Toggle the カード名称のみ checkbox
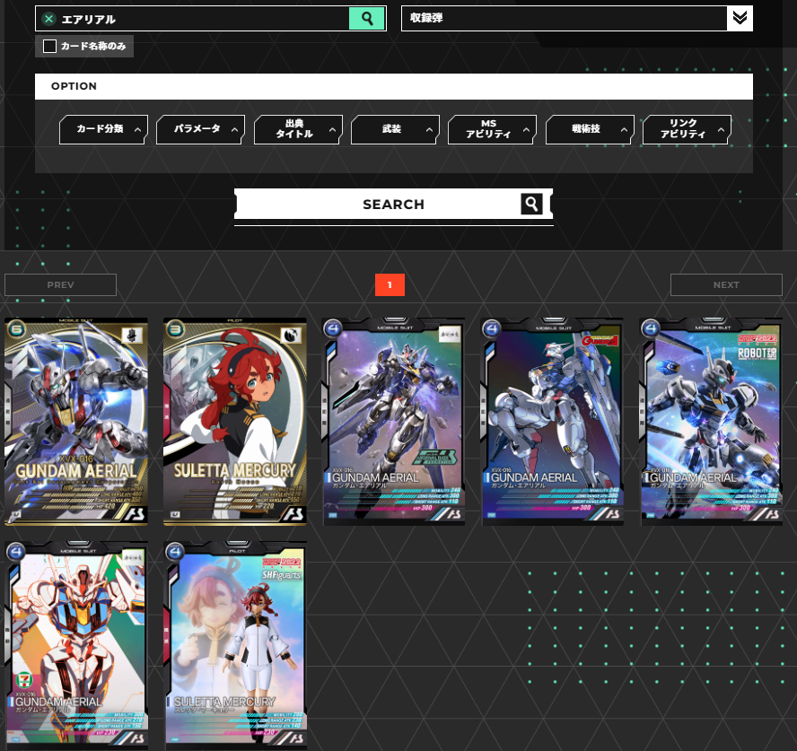Viewport: 797px width, 751px height. [x=50, y=47]
